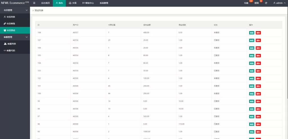Click the NFWL Ecommerce logo text
The height and width of the screenshot is (139, 288).
15,3
